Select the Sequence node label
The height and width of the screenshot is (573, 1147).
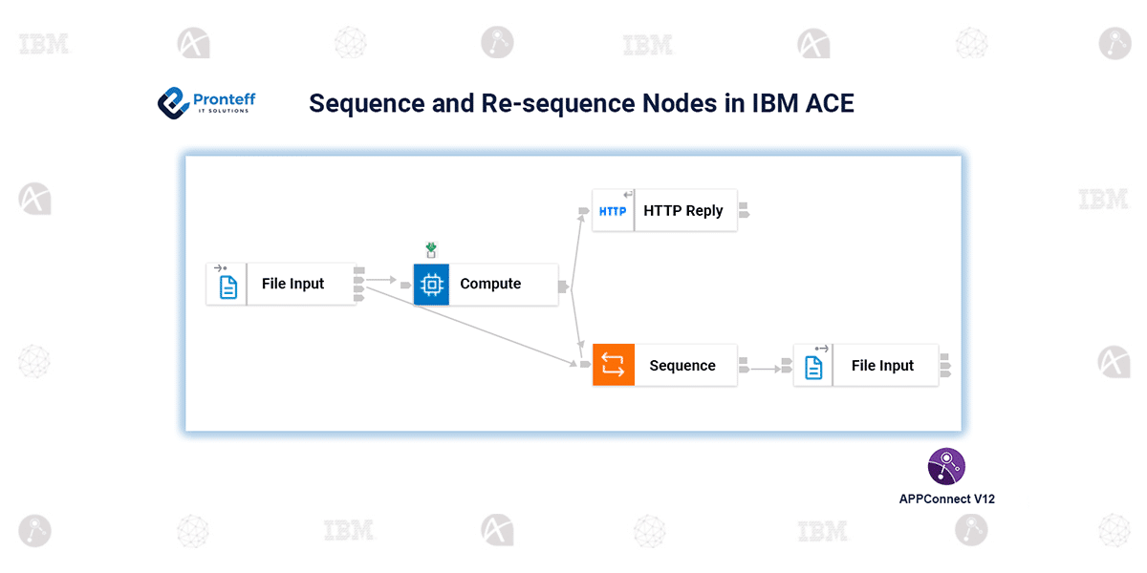[682, 366]
